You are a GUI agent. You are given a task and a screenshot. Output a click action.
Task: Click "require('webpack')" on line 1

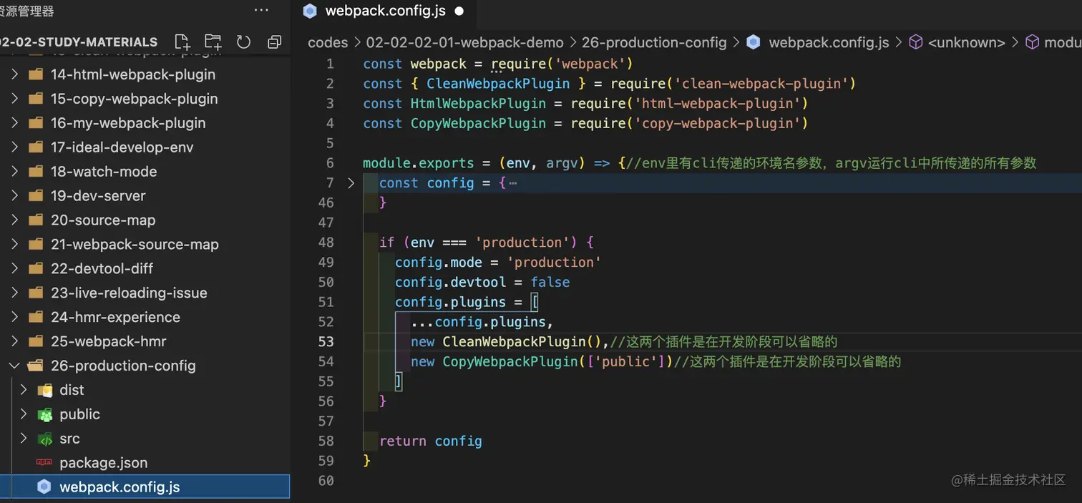tap(562, 64)
